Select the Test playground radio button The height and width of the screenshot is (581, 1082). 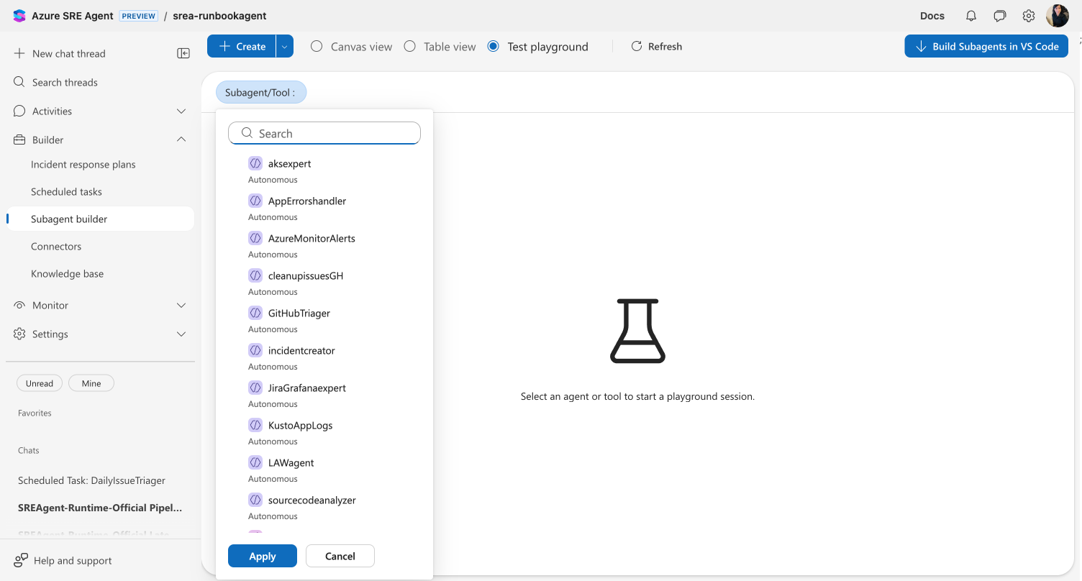tap(493, 46)
